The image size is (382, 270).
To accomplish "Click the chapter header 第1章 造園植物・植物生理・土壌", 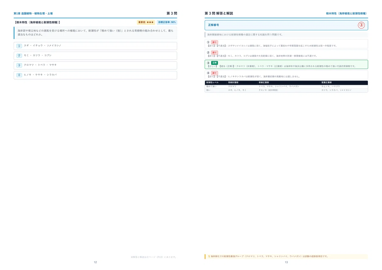I will click(33, 14).
